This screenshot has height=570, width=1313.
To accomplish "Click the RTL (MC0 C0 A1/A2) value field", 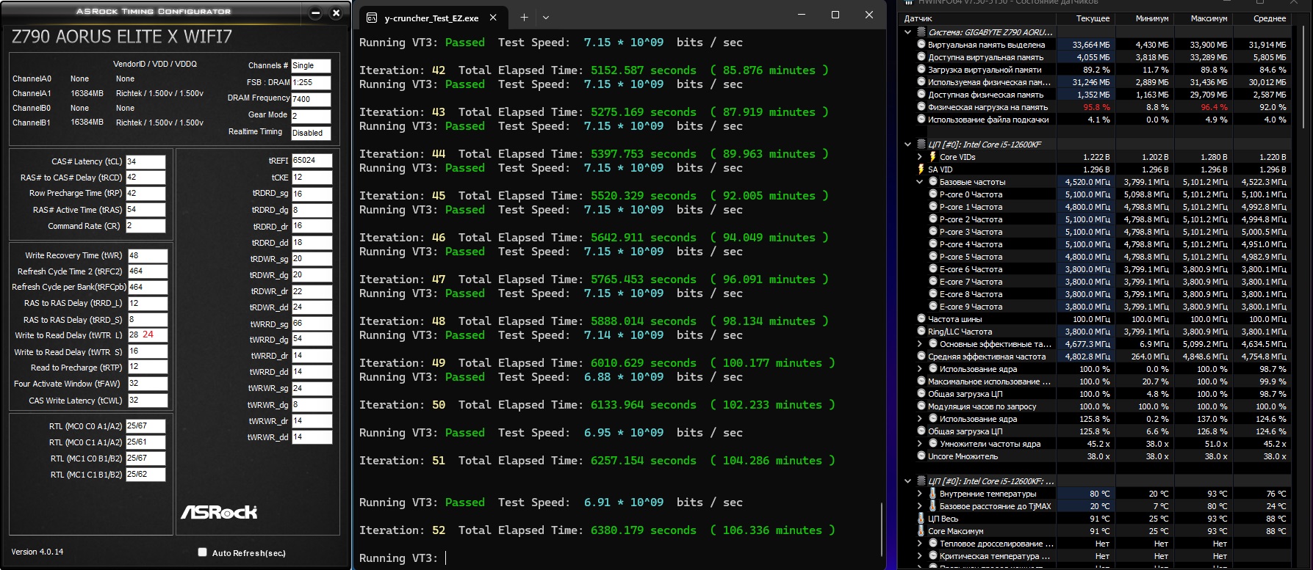I will point(145,425).
